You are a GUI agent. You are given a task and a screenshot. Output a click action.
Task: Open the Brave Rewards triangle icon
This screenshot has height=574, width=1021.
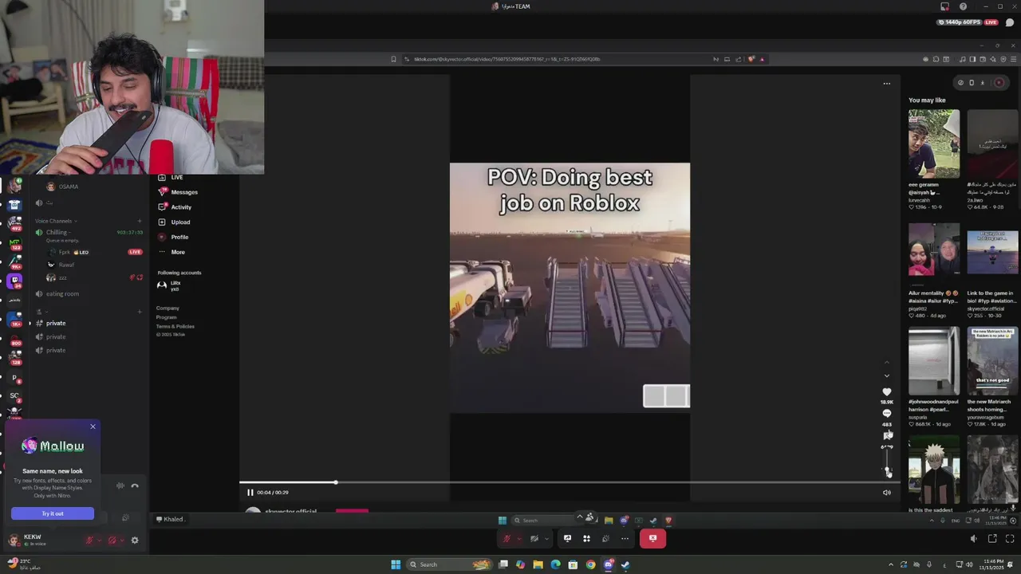coord(762,59)
